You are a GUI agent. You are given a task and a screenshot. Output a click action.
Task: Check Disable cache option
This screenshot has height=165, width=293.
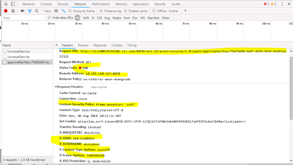coord(126,11)
